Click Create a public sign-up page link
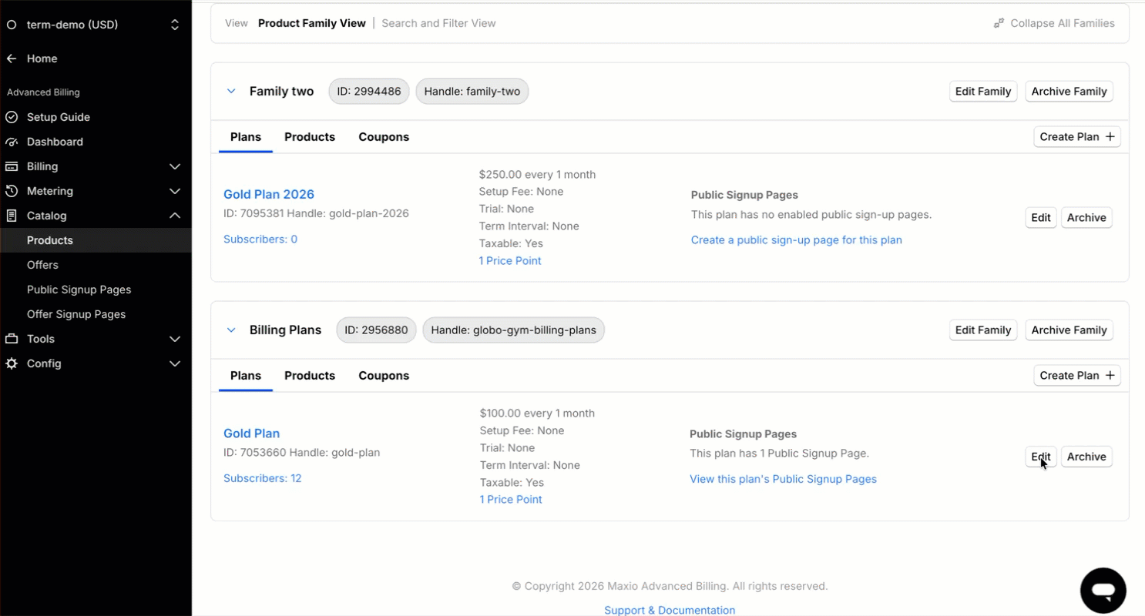This screenshot has width=1145, height=616. (x=796, y=240)
